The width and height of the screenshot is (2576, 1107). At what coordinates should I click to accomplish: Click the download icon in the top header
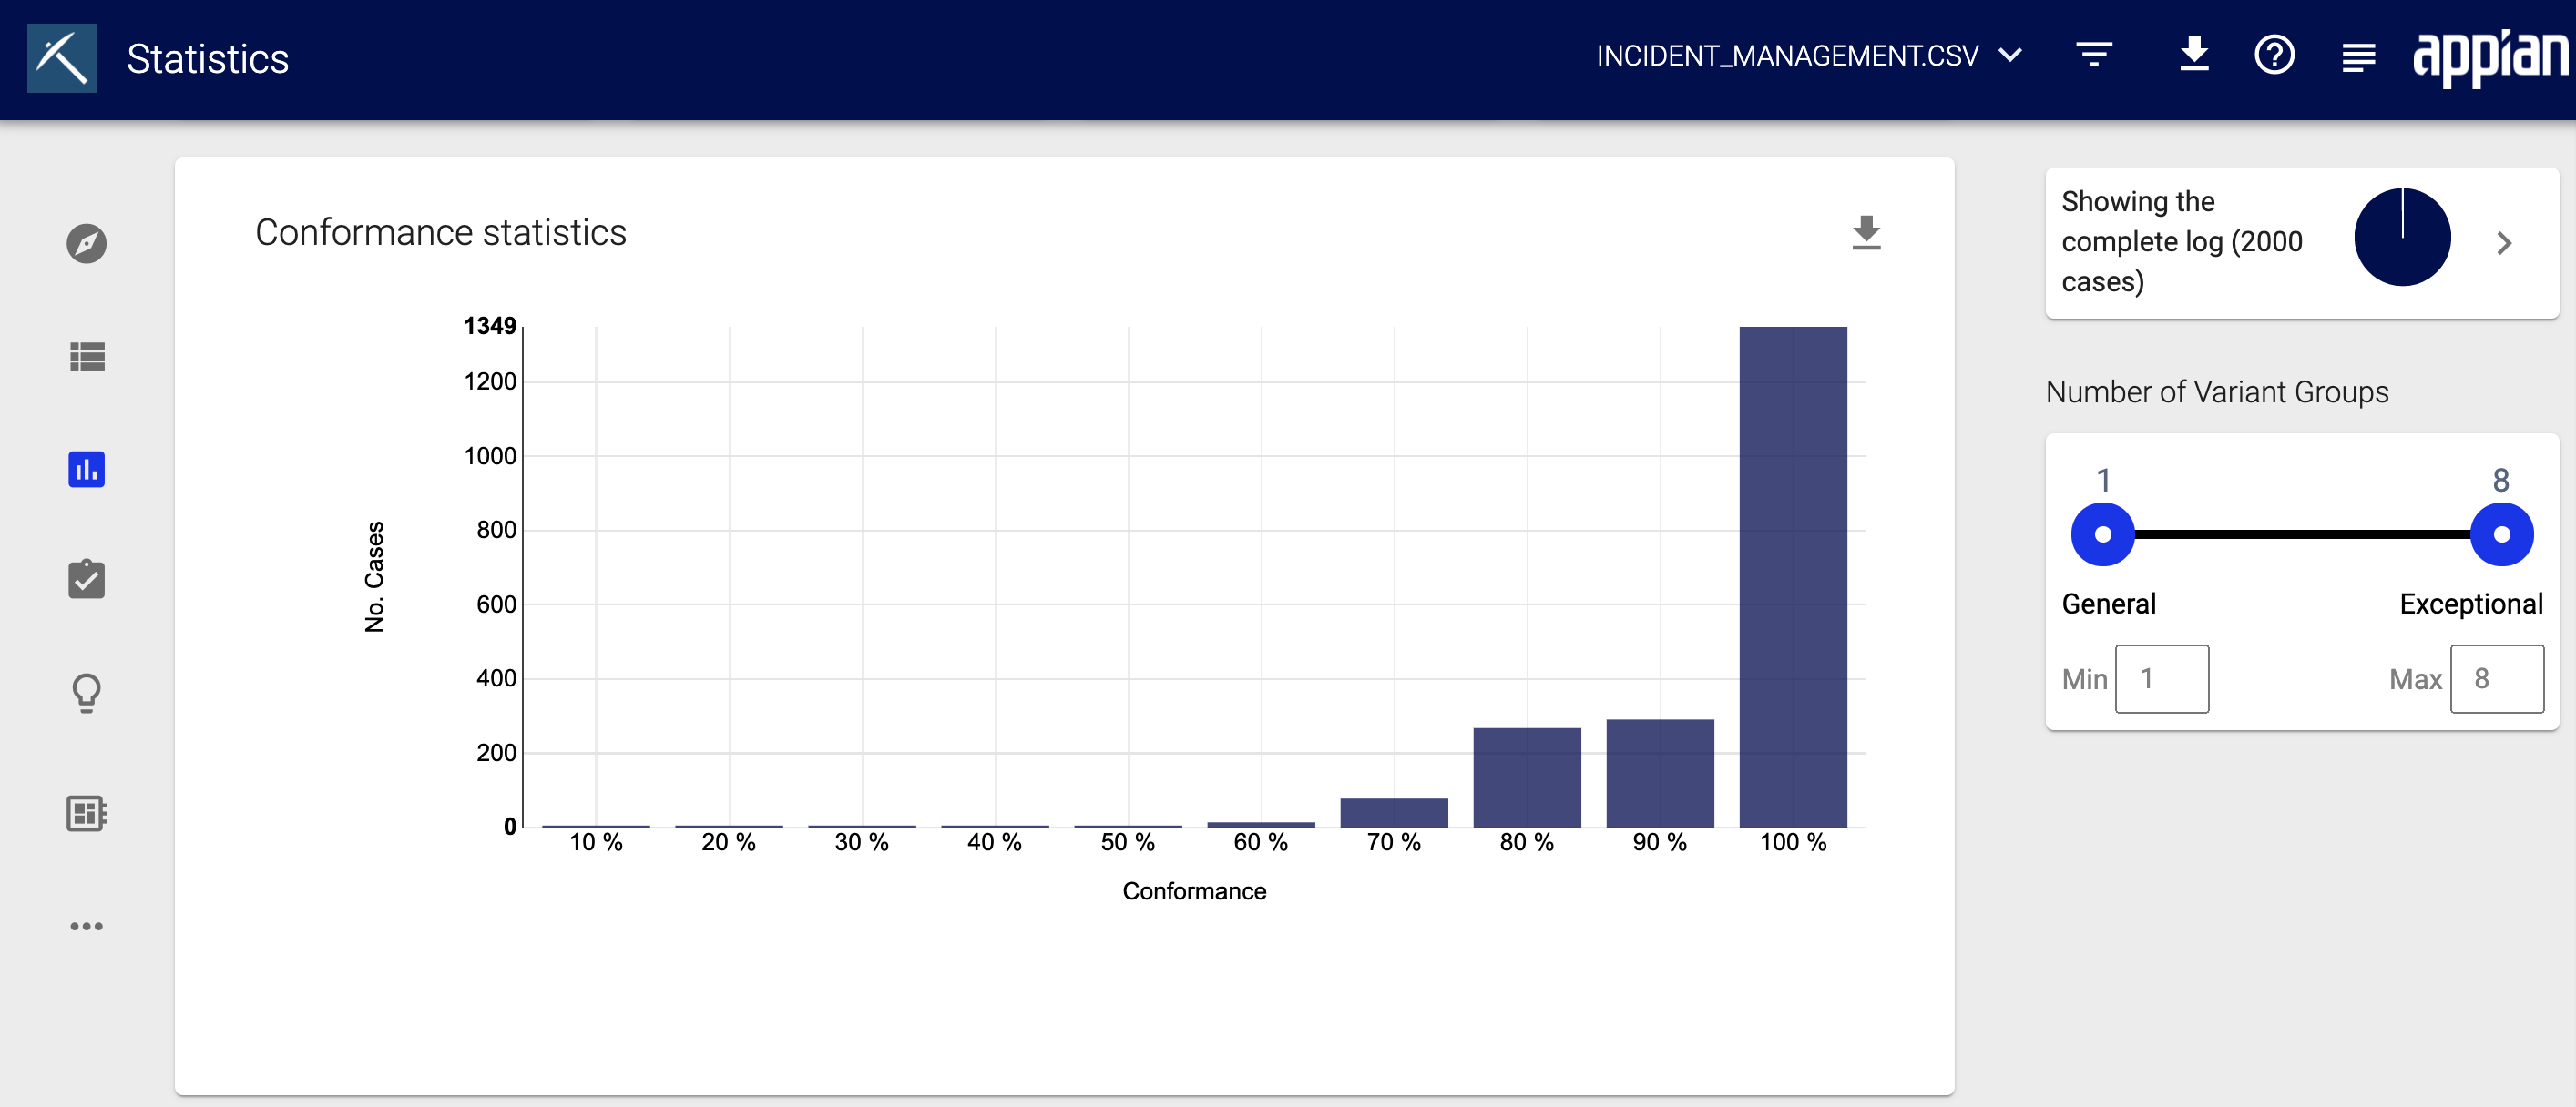tap(2194, 55)
